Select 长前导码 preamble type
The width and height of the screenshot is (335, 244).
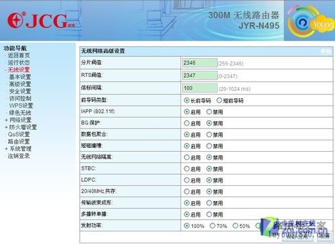pyautogui.click(x=186, y=100)
